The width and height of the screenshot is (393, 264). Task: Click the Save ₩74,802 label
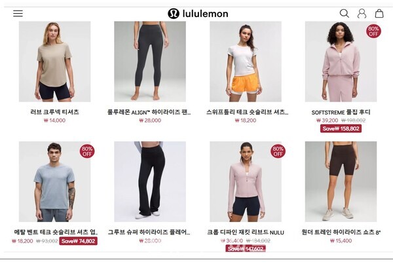click(x=78, y=241)
